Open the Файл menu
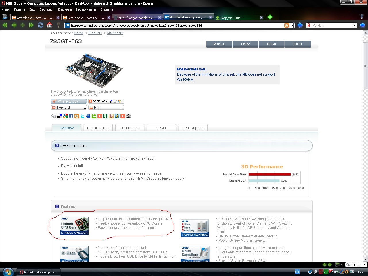Image resolution: width=368 pixels, height=276 pixels. [x=6, y=9]
